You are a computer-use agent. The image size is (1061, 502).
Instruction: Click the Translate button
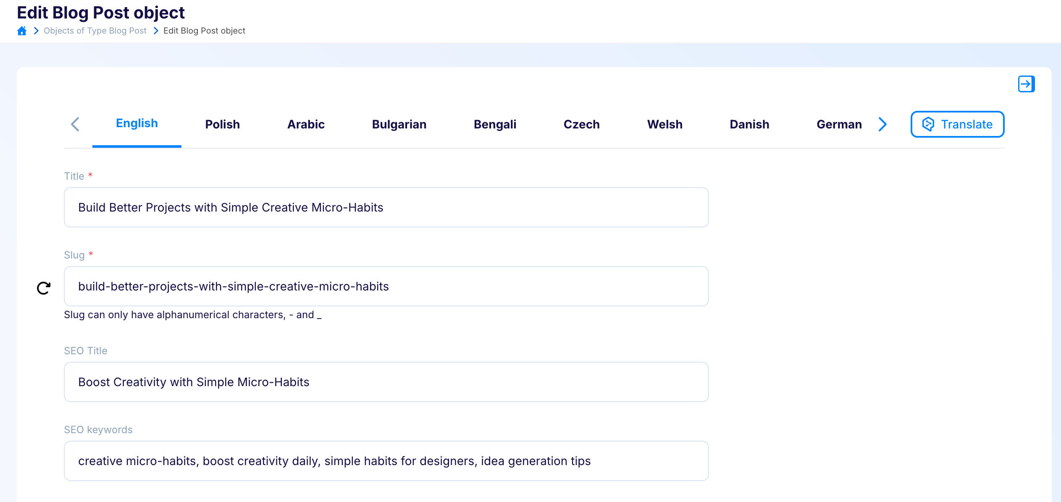957,124
